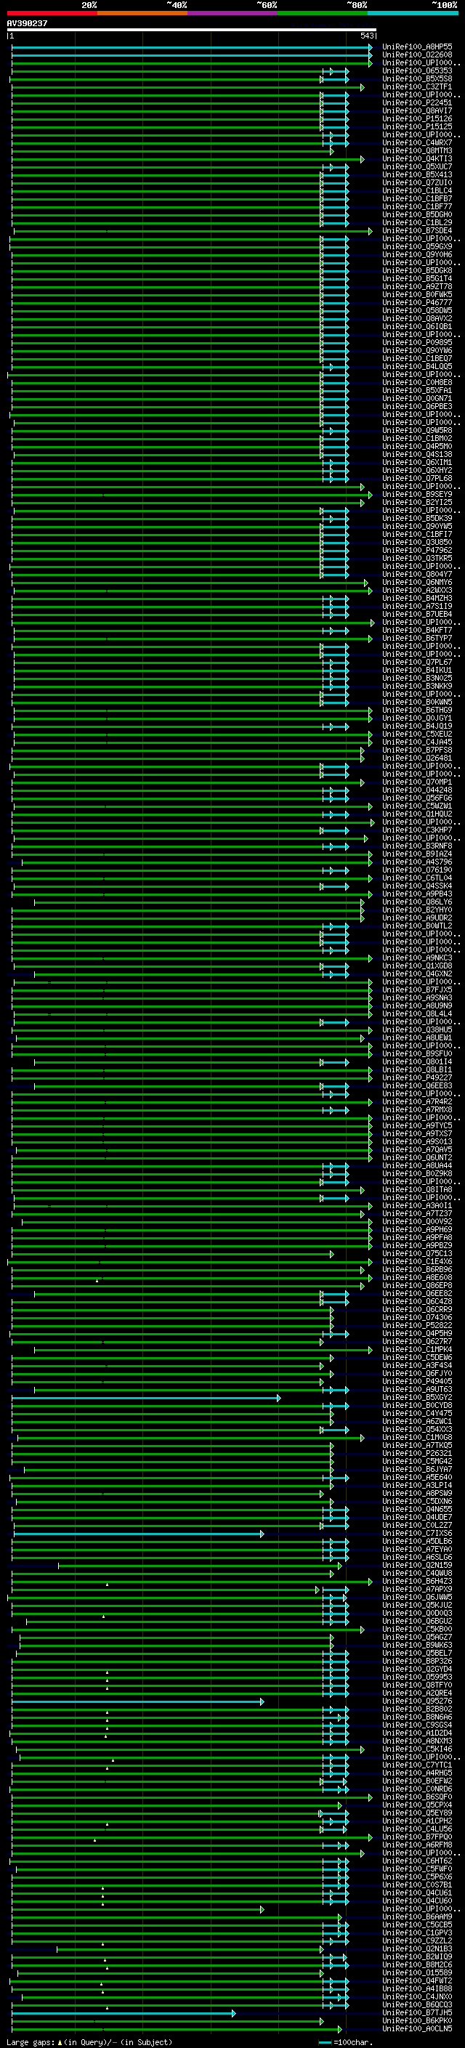Select hit UniRef100_B0FWK5

(417, 294)
